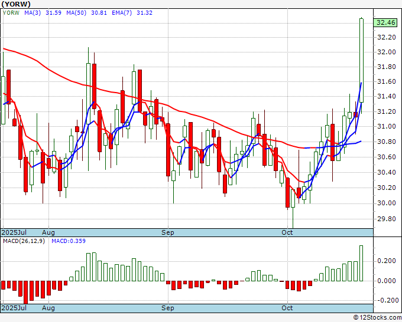This screenshot has width=402, height=322.
Task: Click Aug on the price chart axis
Action: click(48, 232)
